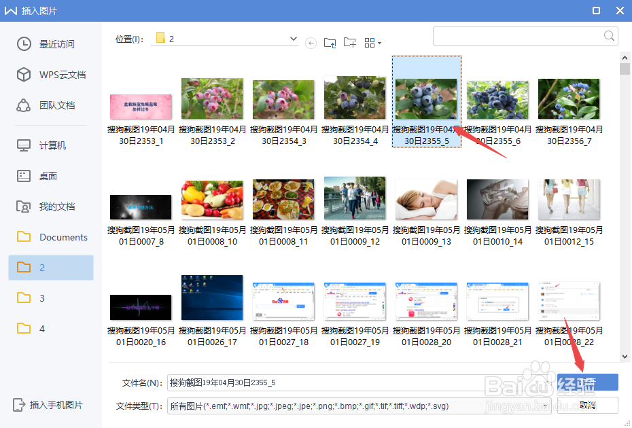Select 计算机 (Computer) in sidebar
The width and height of the screenshot is (632, 428).
pos(46,145)
